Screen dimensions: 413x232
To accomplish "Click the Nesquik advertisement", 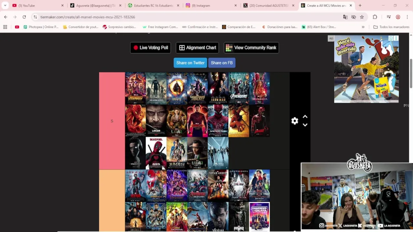I will click(366, 69).
